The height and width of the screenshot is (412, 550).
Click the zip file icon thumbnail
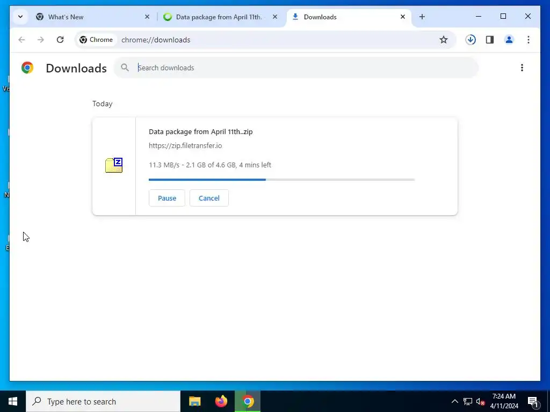(114, 165)
